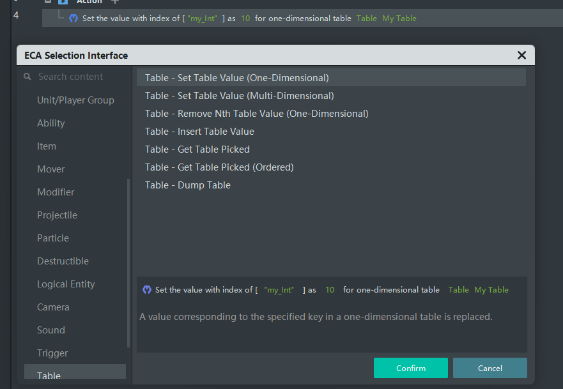
Task: Select the Table category in sidebar
Action: (x=75, y=372)
